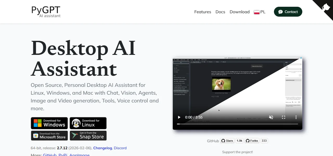
Task: Open video more-options menu
Action: coord(296,117)
